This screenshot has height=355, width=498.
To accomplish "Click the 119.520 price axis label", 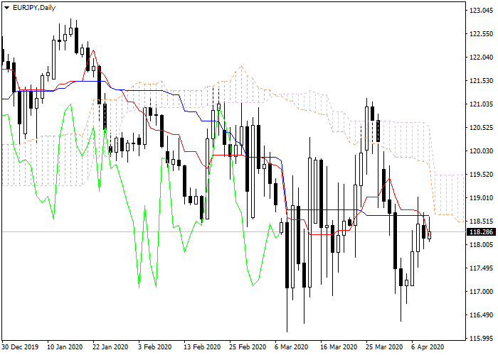I will tap(481, 175).
